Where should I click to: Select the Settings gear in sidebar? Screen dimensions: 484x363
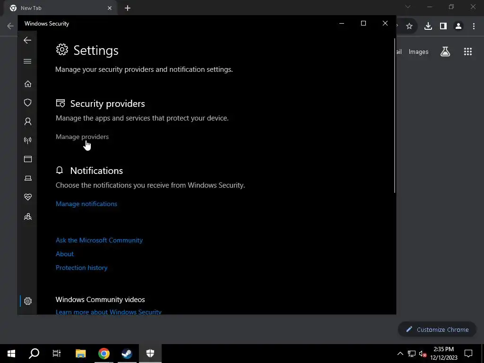coord(28,301)
